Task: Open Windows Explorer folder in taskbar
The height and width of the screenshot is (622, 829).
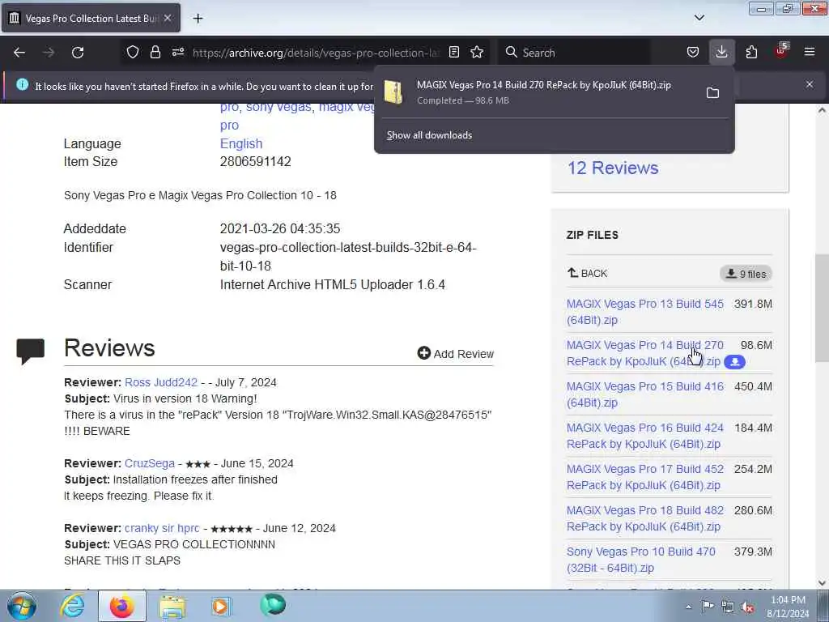Action: pyautogui.click(x=172, y=606)
